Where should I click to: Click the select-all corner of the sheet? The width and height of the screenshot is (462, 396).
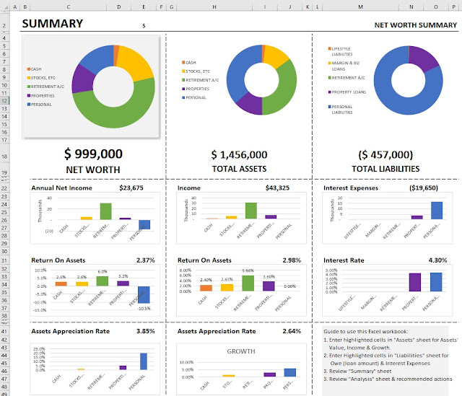5,6
